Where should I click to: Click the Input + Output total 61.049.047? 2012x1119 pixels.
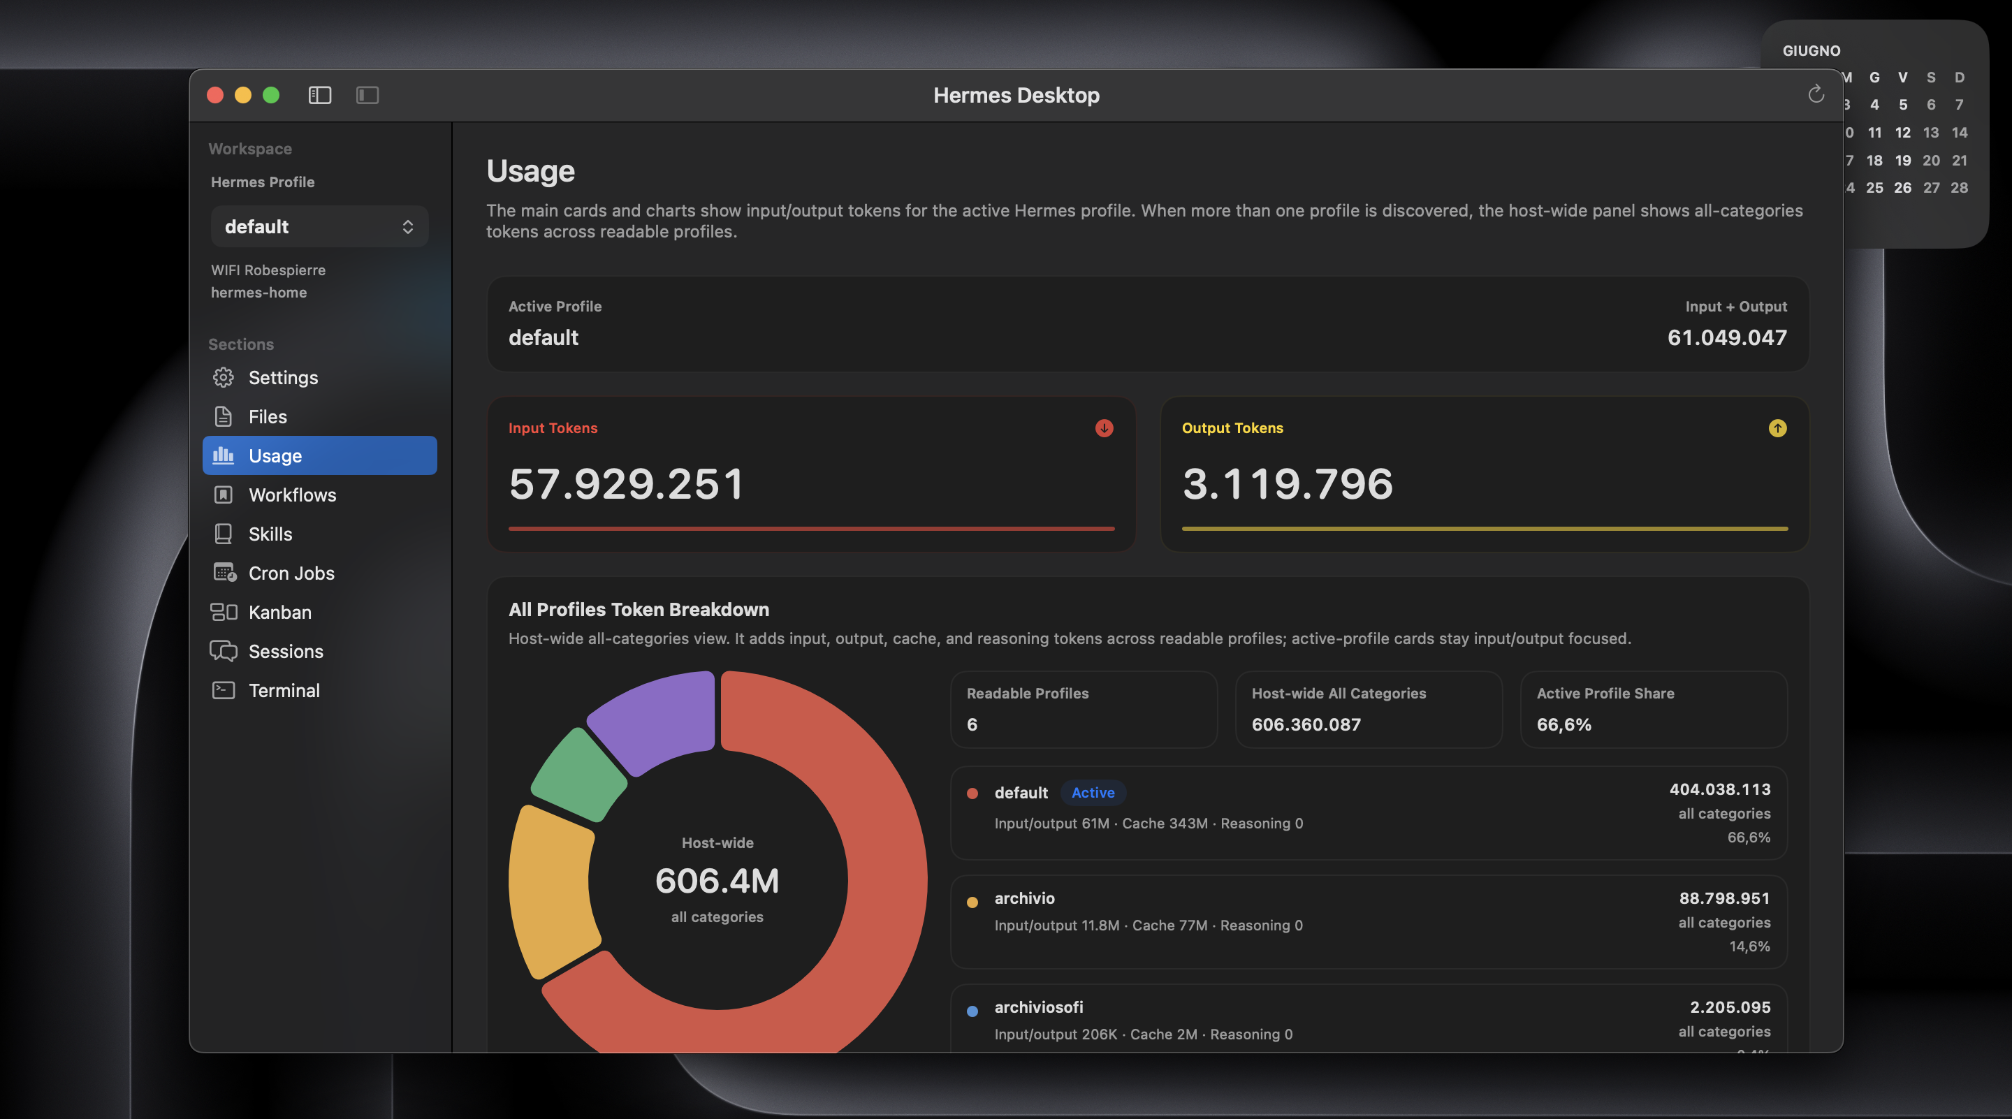(x=1727, y=337)
